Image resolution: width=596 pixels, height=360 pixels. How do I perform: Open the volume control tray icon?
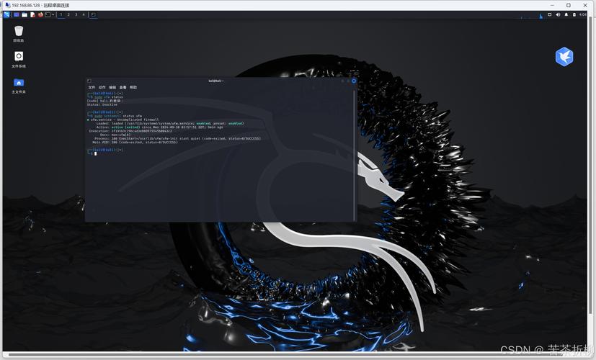558,14
